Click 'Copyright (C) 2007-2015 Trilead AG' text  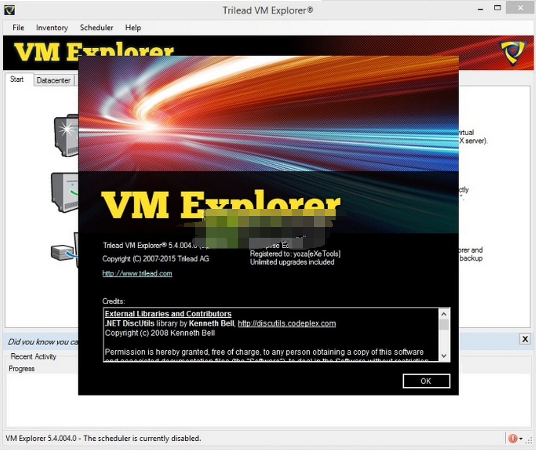(x=155, y=259)
